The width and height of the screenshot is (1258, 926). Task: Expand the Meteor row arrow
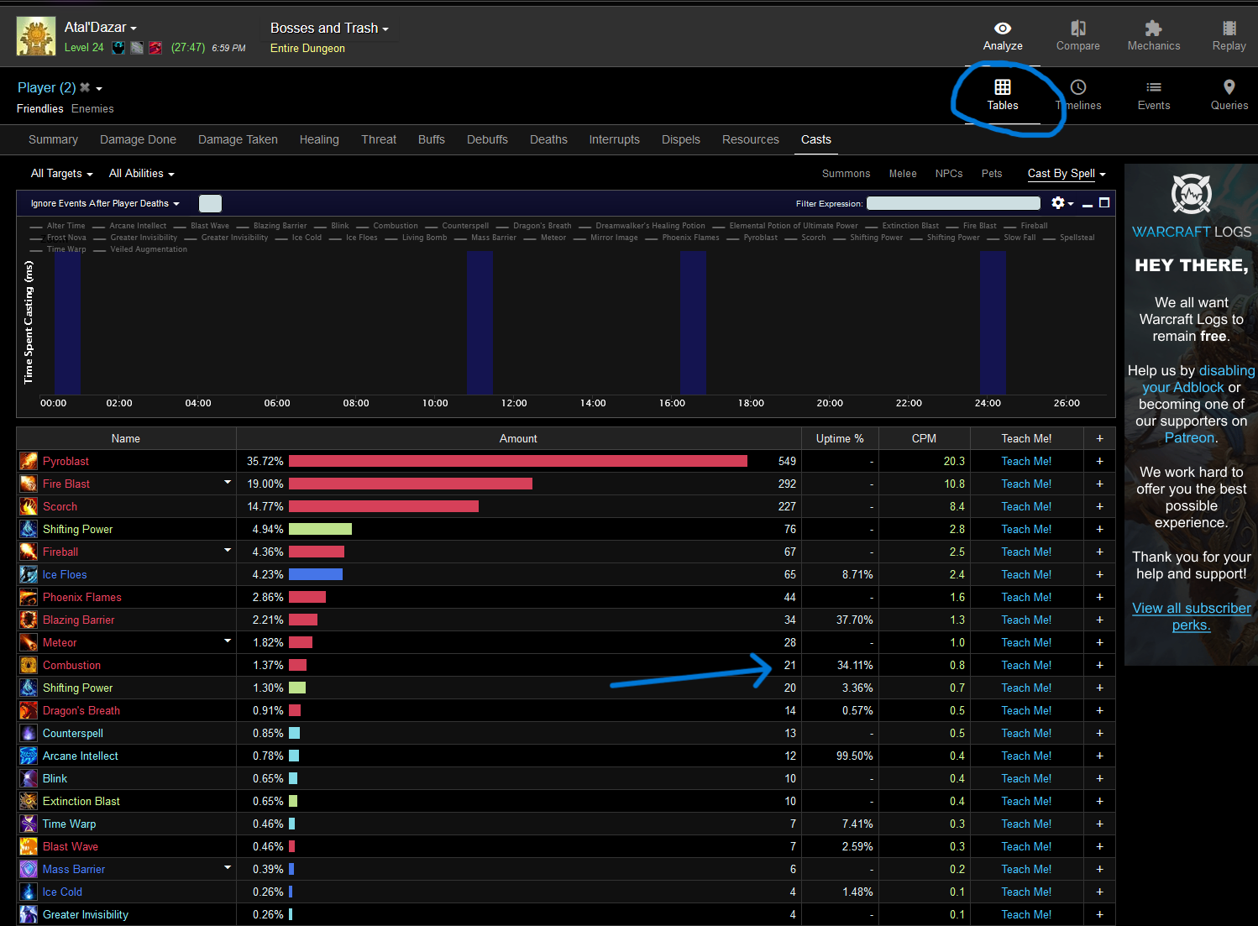pyautogui.click(x=227, y=641)
